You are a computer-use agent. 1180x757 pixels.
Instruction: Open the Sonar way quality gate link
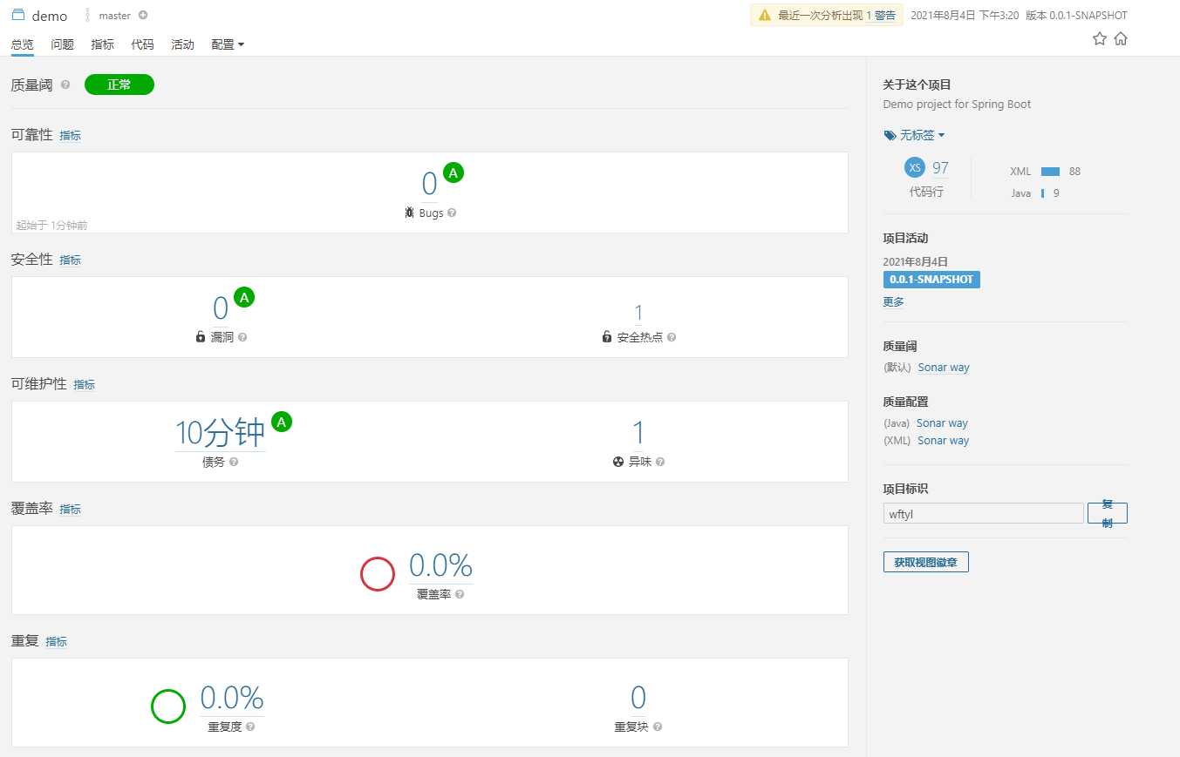(x=943, y=367)
